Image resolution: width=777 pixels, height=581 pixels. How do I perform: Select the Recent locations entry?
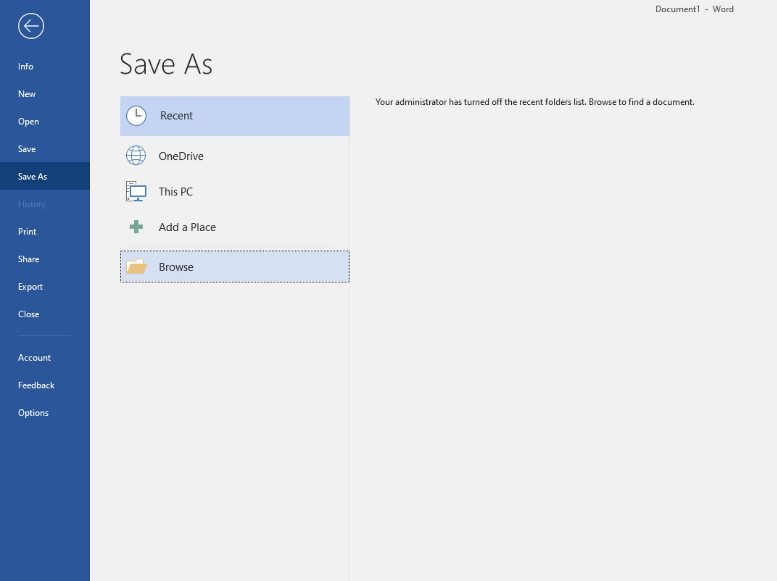(x=234, y=116)
